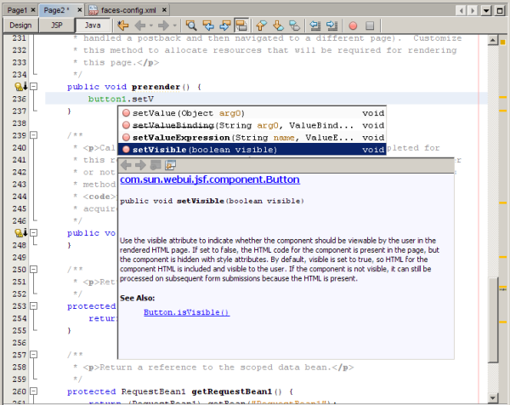Collapse the comment fold at line 239
Viewport: 510px width, 405px height.
tap(33, 135)
